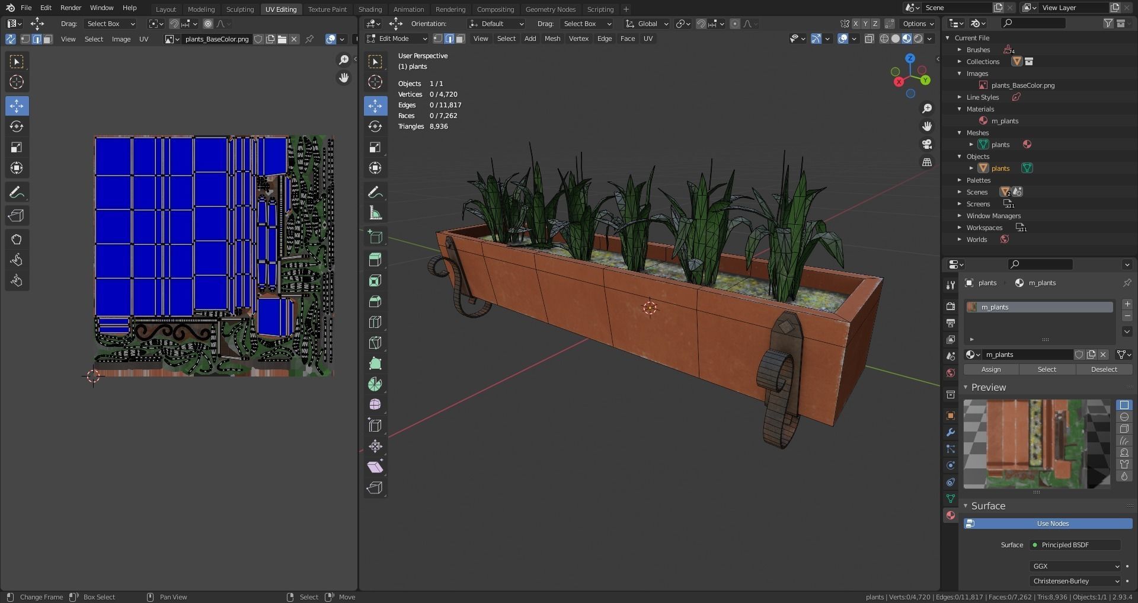Open the Render menu
1138x603 pixels.
(71, 8)
